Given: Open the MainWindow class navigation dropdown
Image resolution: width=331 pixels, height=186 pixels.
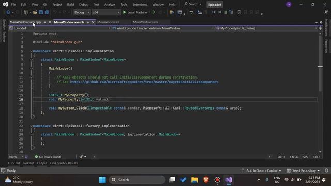Looking at the screenshot, I should click(163, 28).
